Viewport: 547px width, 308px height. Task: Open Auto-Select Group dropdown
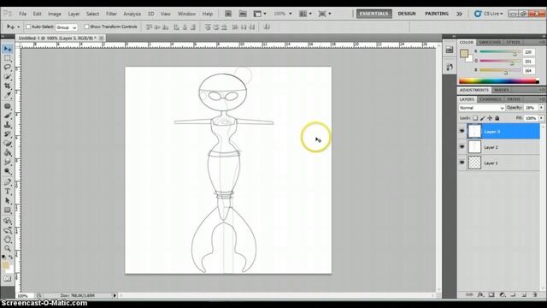67,27
